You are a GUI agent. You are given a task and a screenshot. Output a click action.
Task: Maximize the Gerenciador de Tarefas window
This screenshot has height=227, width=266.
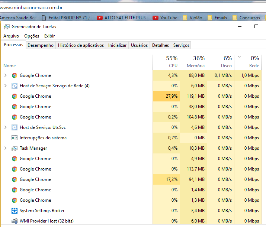[x=256, y=26]
